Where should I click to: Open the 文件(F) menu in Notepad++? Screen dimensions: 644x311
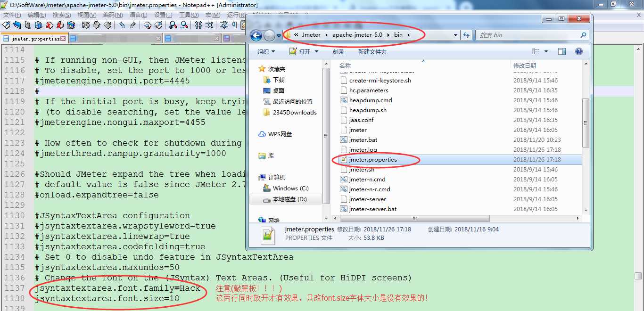tap(12, 15)
